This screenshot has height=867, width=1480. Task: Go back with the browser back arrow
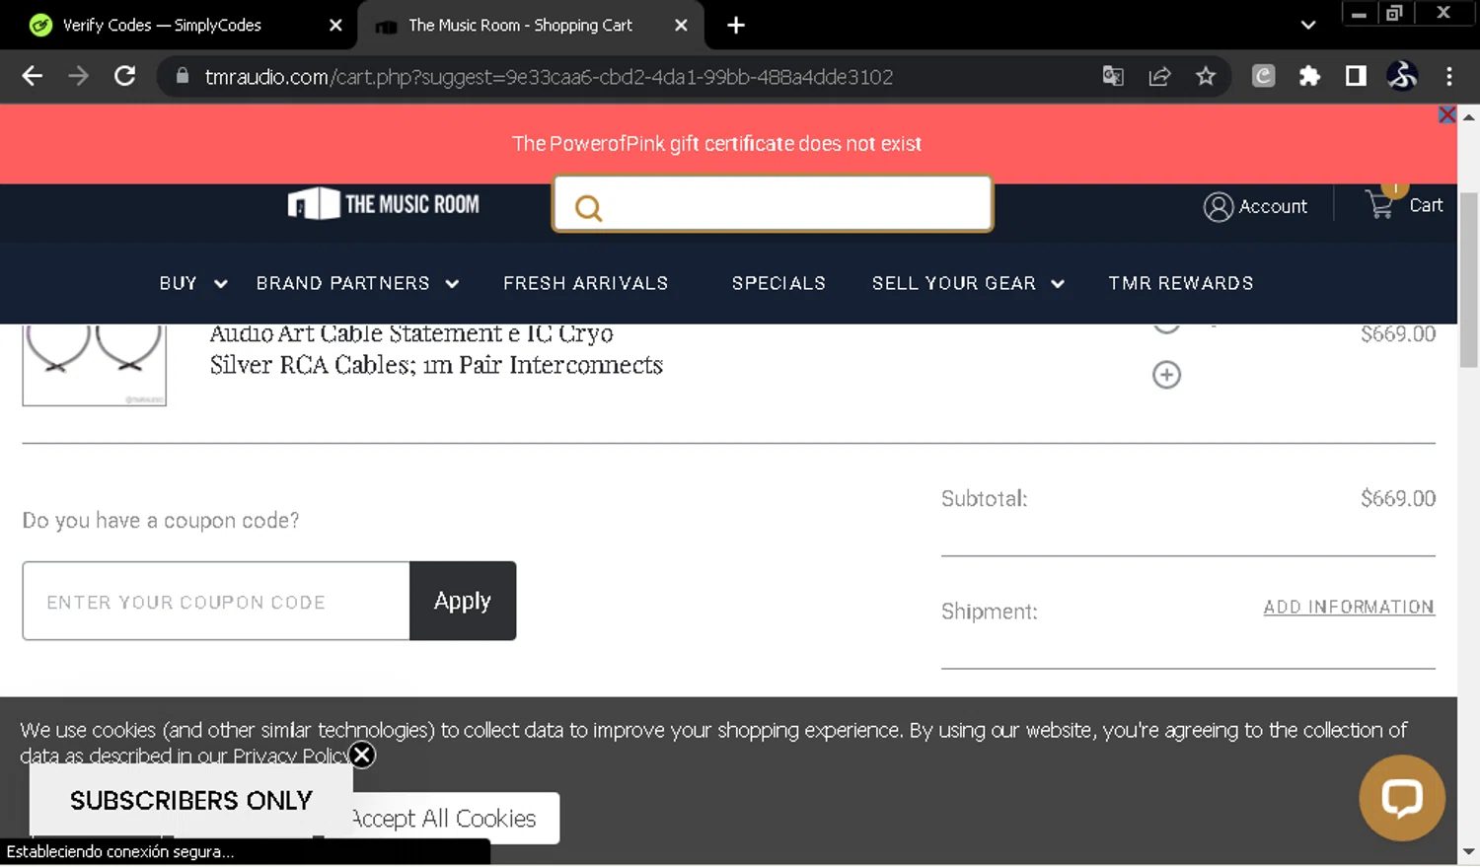tap(32, 76)
